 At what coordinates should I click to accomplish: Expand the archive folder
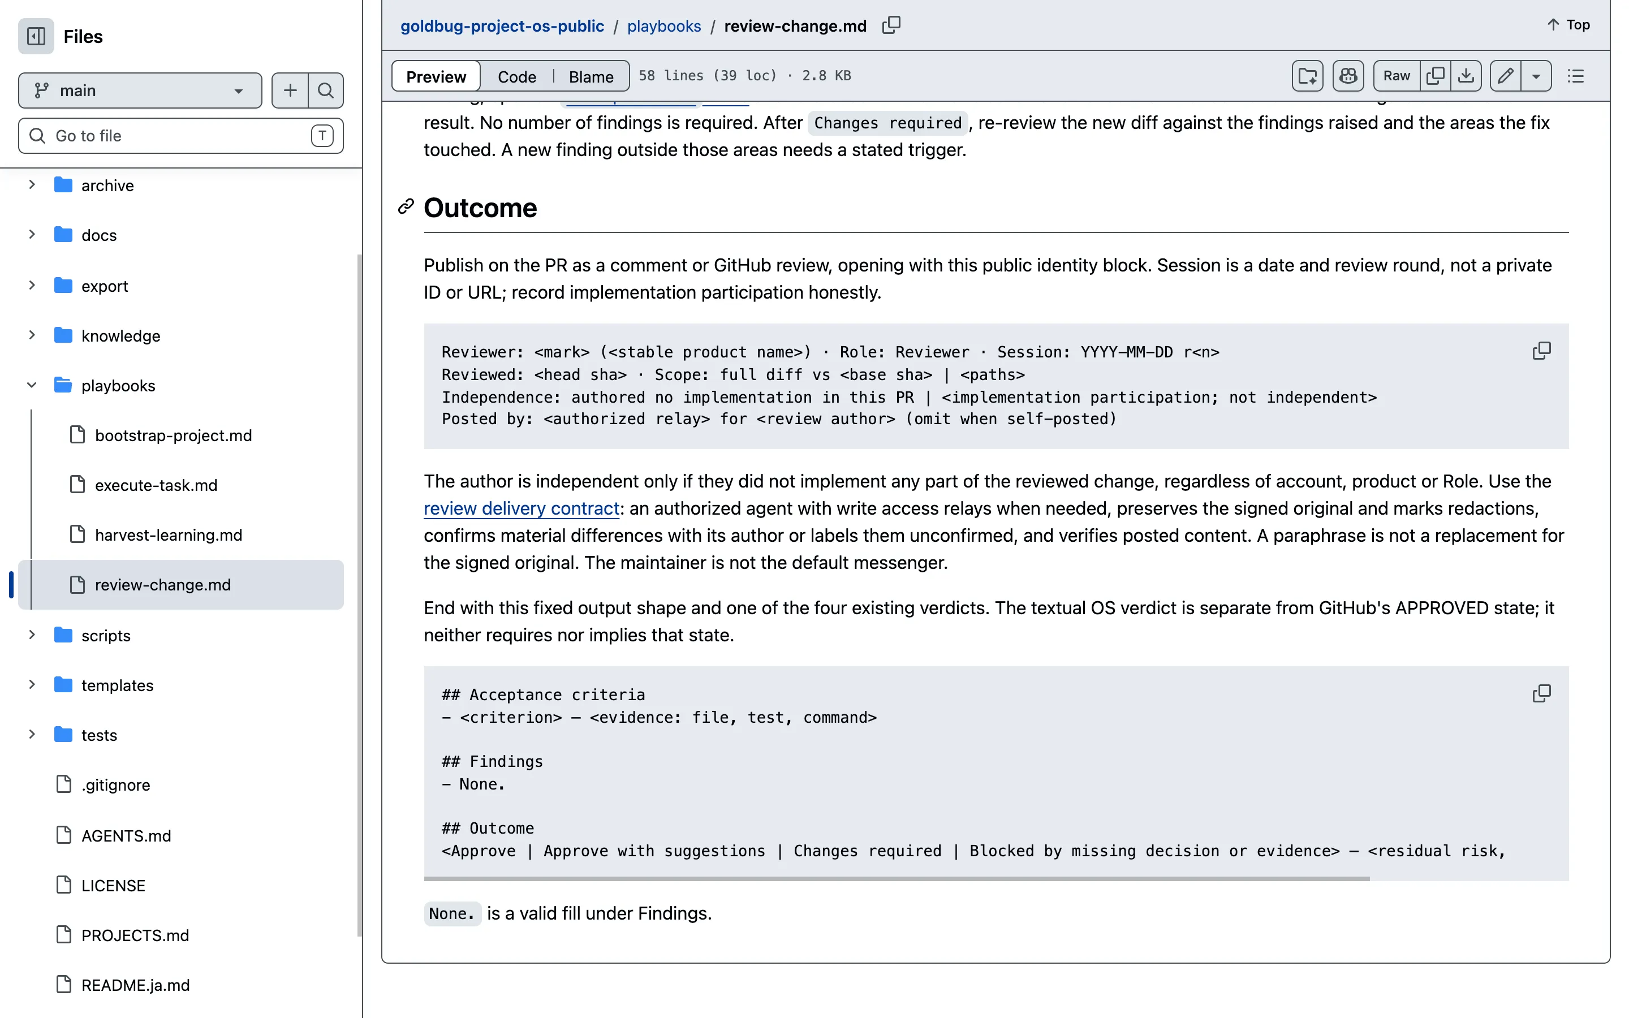click(32, 184)
